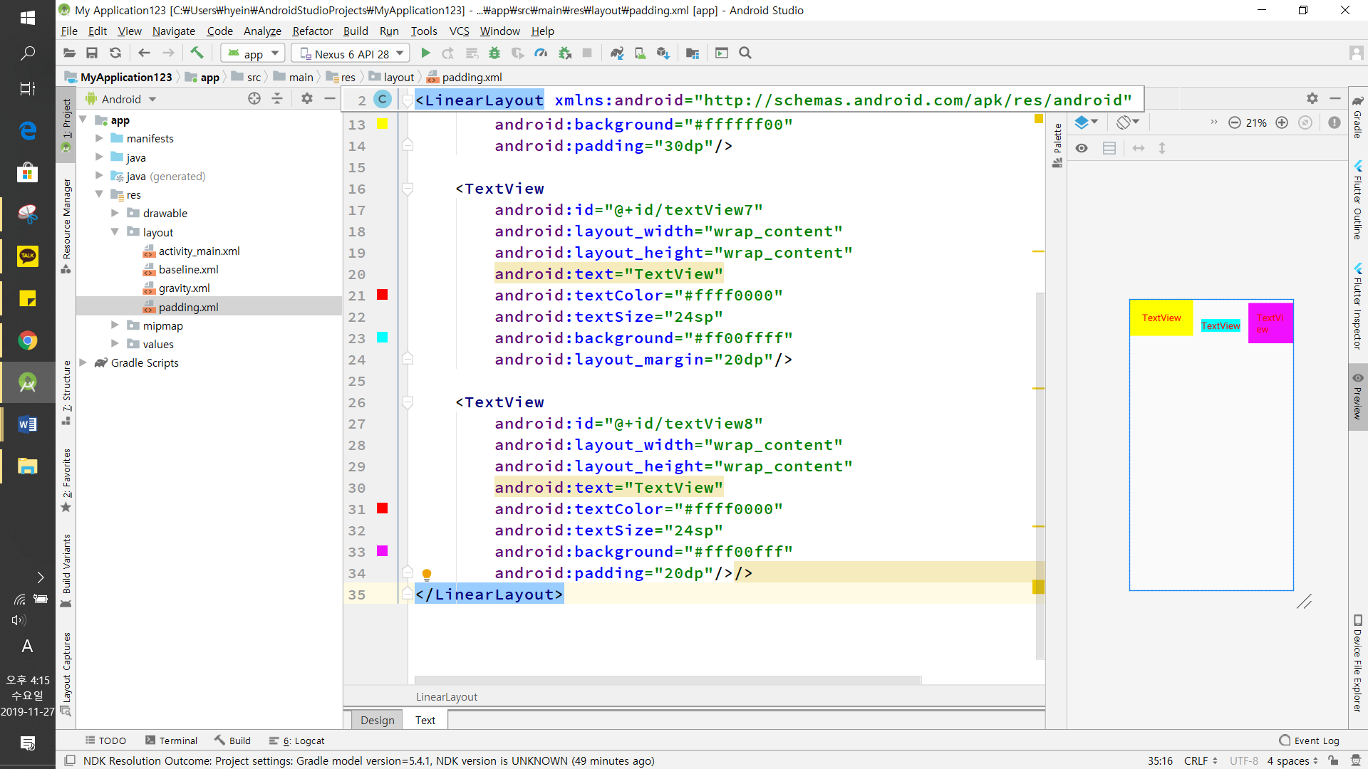Click Zoom In in preview toolbar
This screenshot has height=769, width=1368.
click(x=1282, y=122)
